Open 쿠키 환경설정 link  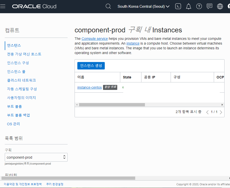click(55, 184)
